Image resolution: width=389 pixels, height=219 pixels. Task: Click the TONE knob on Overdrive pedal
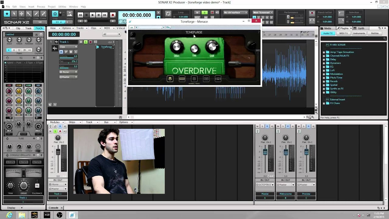(x=194, y=49)
